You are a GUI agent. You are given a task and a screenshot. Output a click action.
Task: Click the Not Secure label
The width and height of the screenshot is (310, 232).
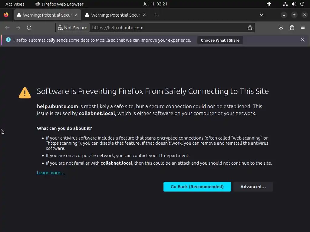75,27
